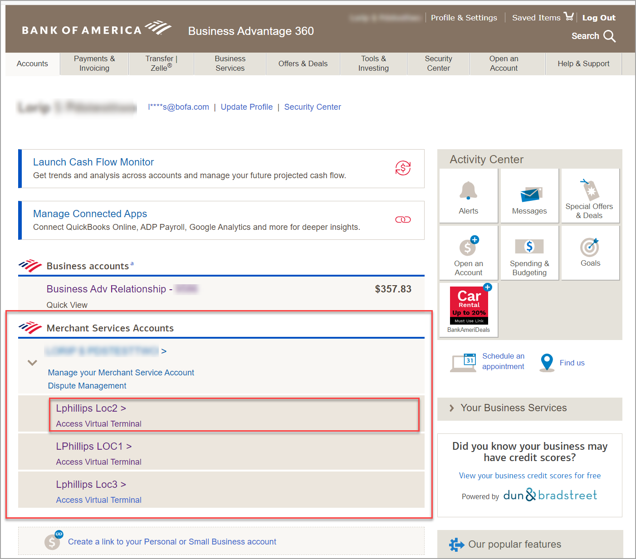Access Virtual Terminal for LPhillips LOC1
This screenshot has height=559, width=636.
(99, 462)
